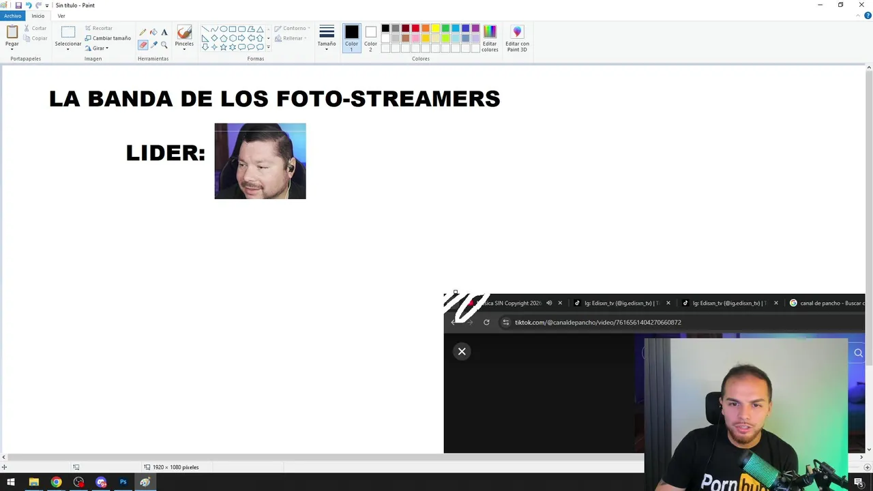Choose the curve shape
This screenshot has height=491, width=873.
coord(214,29)
